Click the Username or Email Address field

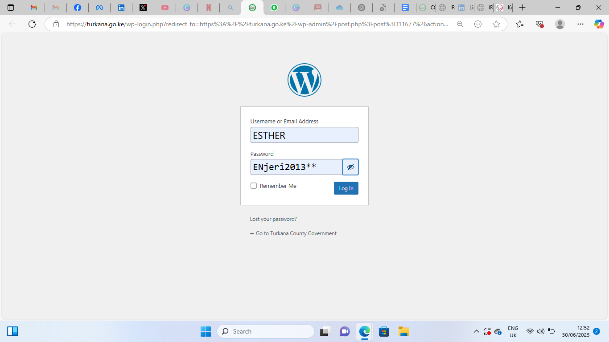point(304,135)
